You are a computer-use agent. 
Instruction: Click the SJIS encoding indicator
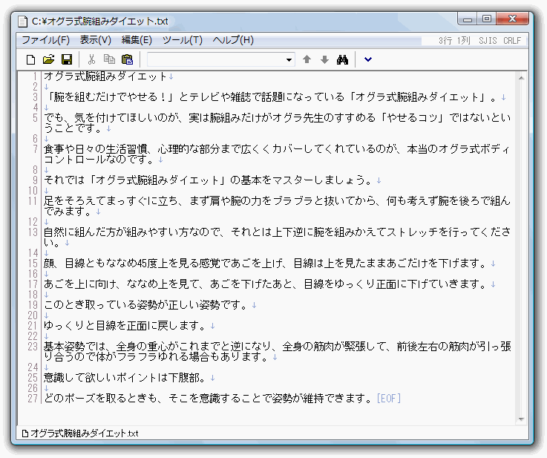point(488,41)
